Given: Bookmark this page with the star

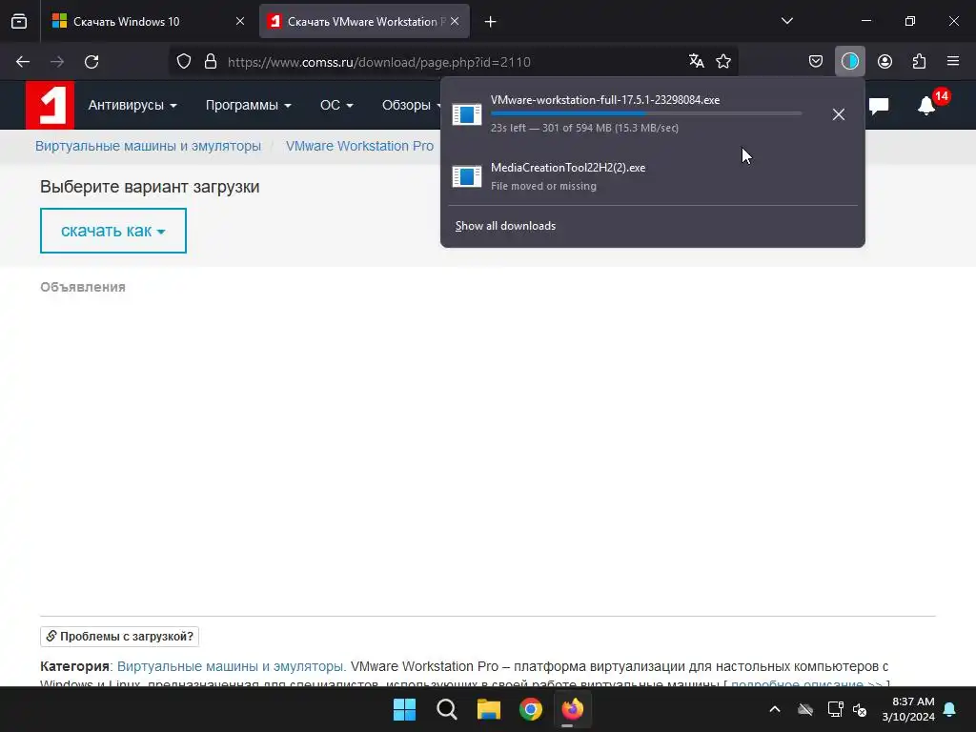Looking at the screenshot, I should click(723, 61).
